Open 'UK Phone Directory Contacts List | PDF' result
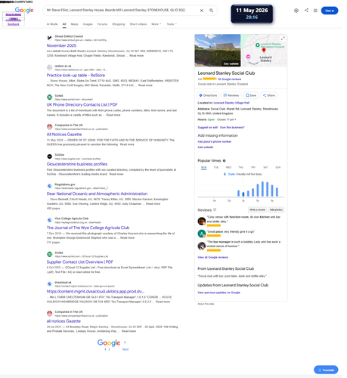 pos(82,105)
